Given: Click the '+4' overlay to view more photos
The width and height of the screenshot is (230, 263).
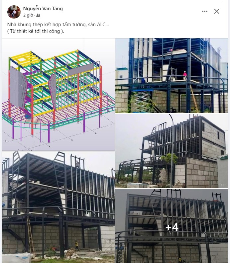Looking at the screenshot, I should [172, 227].
